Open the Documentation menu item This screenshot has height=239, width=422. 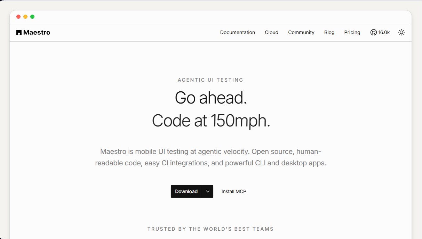(238, 32)
